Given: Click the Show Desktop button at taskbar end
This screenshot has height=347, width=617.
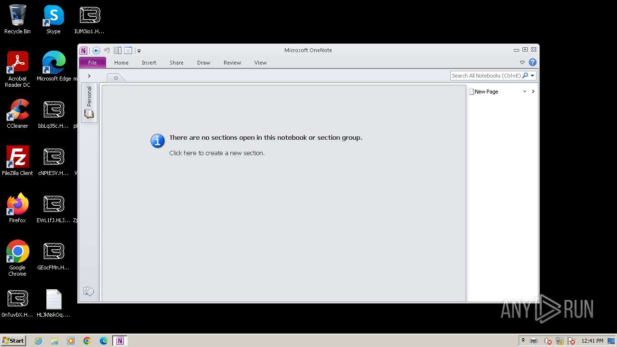Looking at the screenshot, I should [x=612, y=341].
